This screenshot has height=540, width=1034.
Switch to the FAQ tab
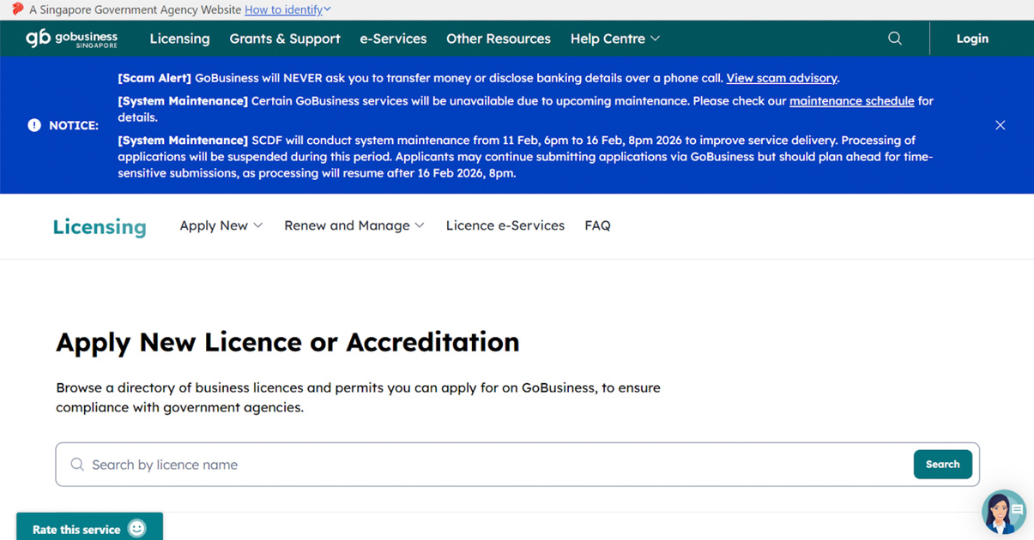click(597, 225)
